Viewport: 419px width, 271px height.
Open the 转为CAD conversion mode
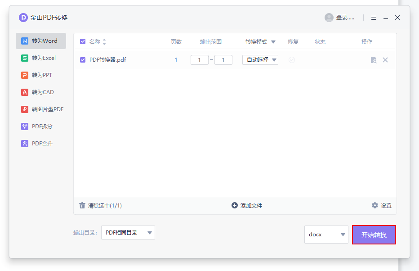41,92
